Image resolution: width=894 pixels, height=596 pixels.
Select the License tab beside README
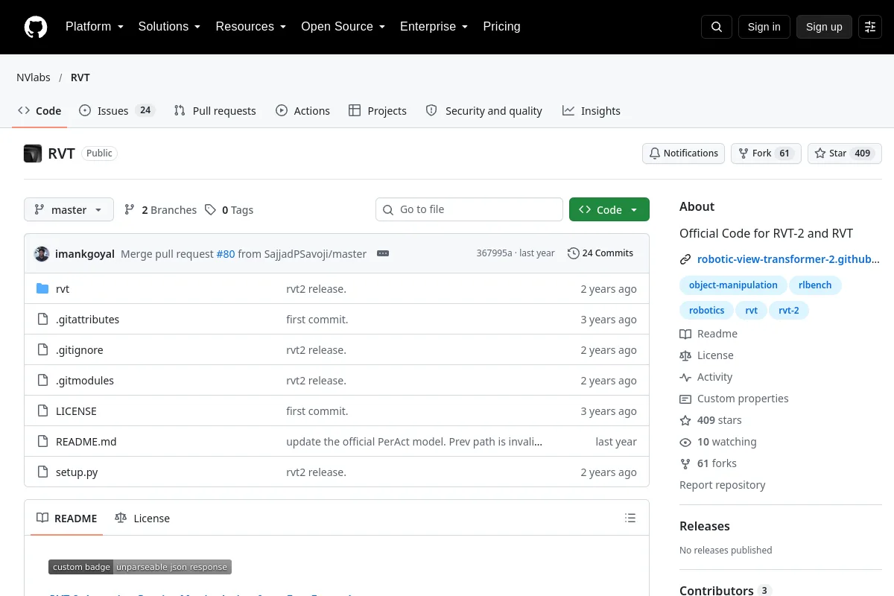coord(142,519)
